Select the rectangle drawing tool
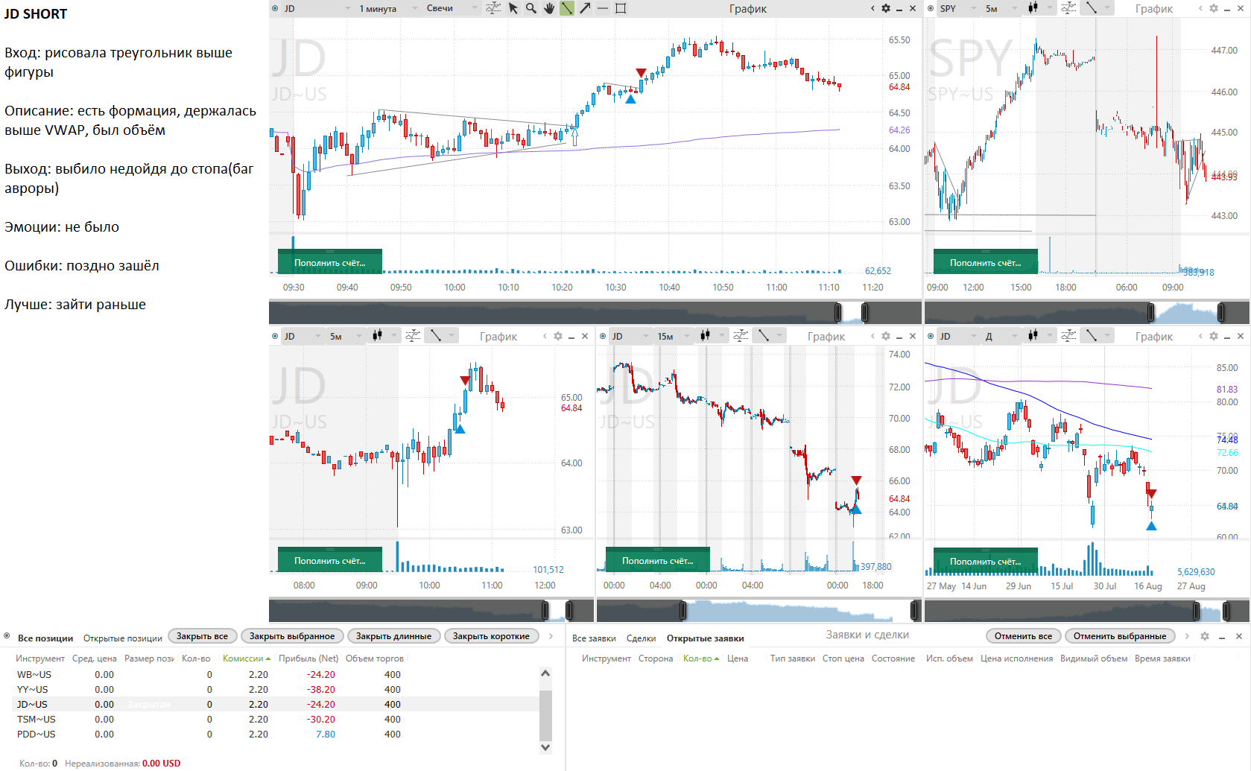 pyautogui.click(x=621, y=8)
